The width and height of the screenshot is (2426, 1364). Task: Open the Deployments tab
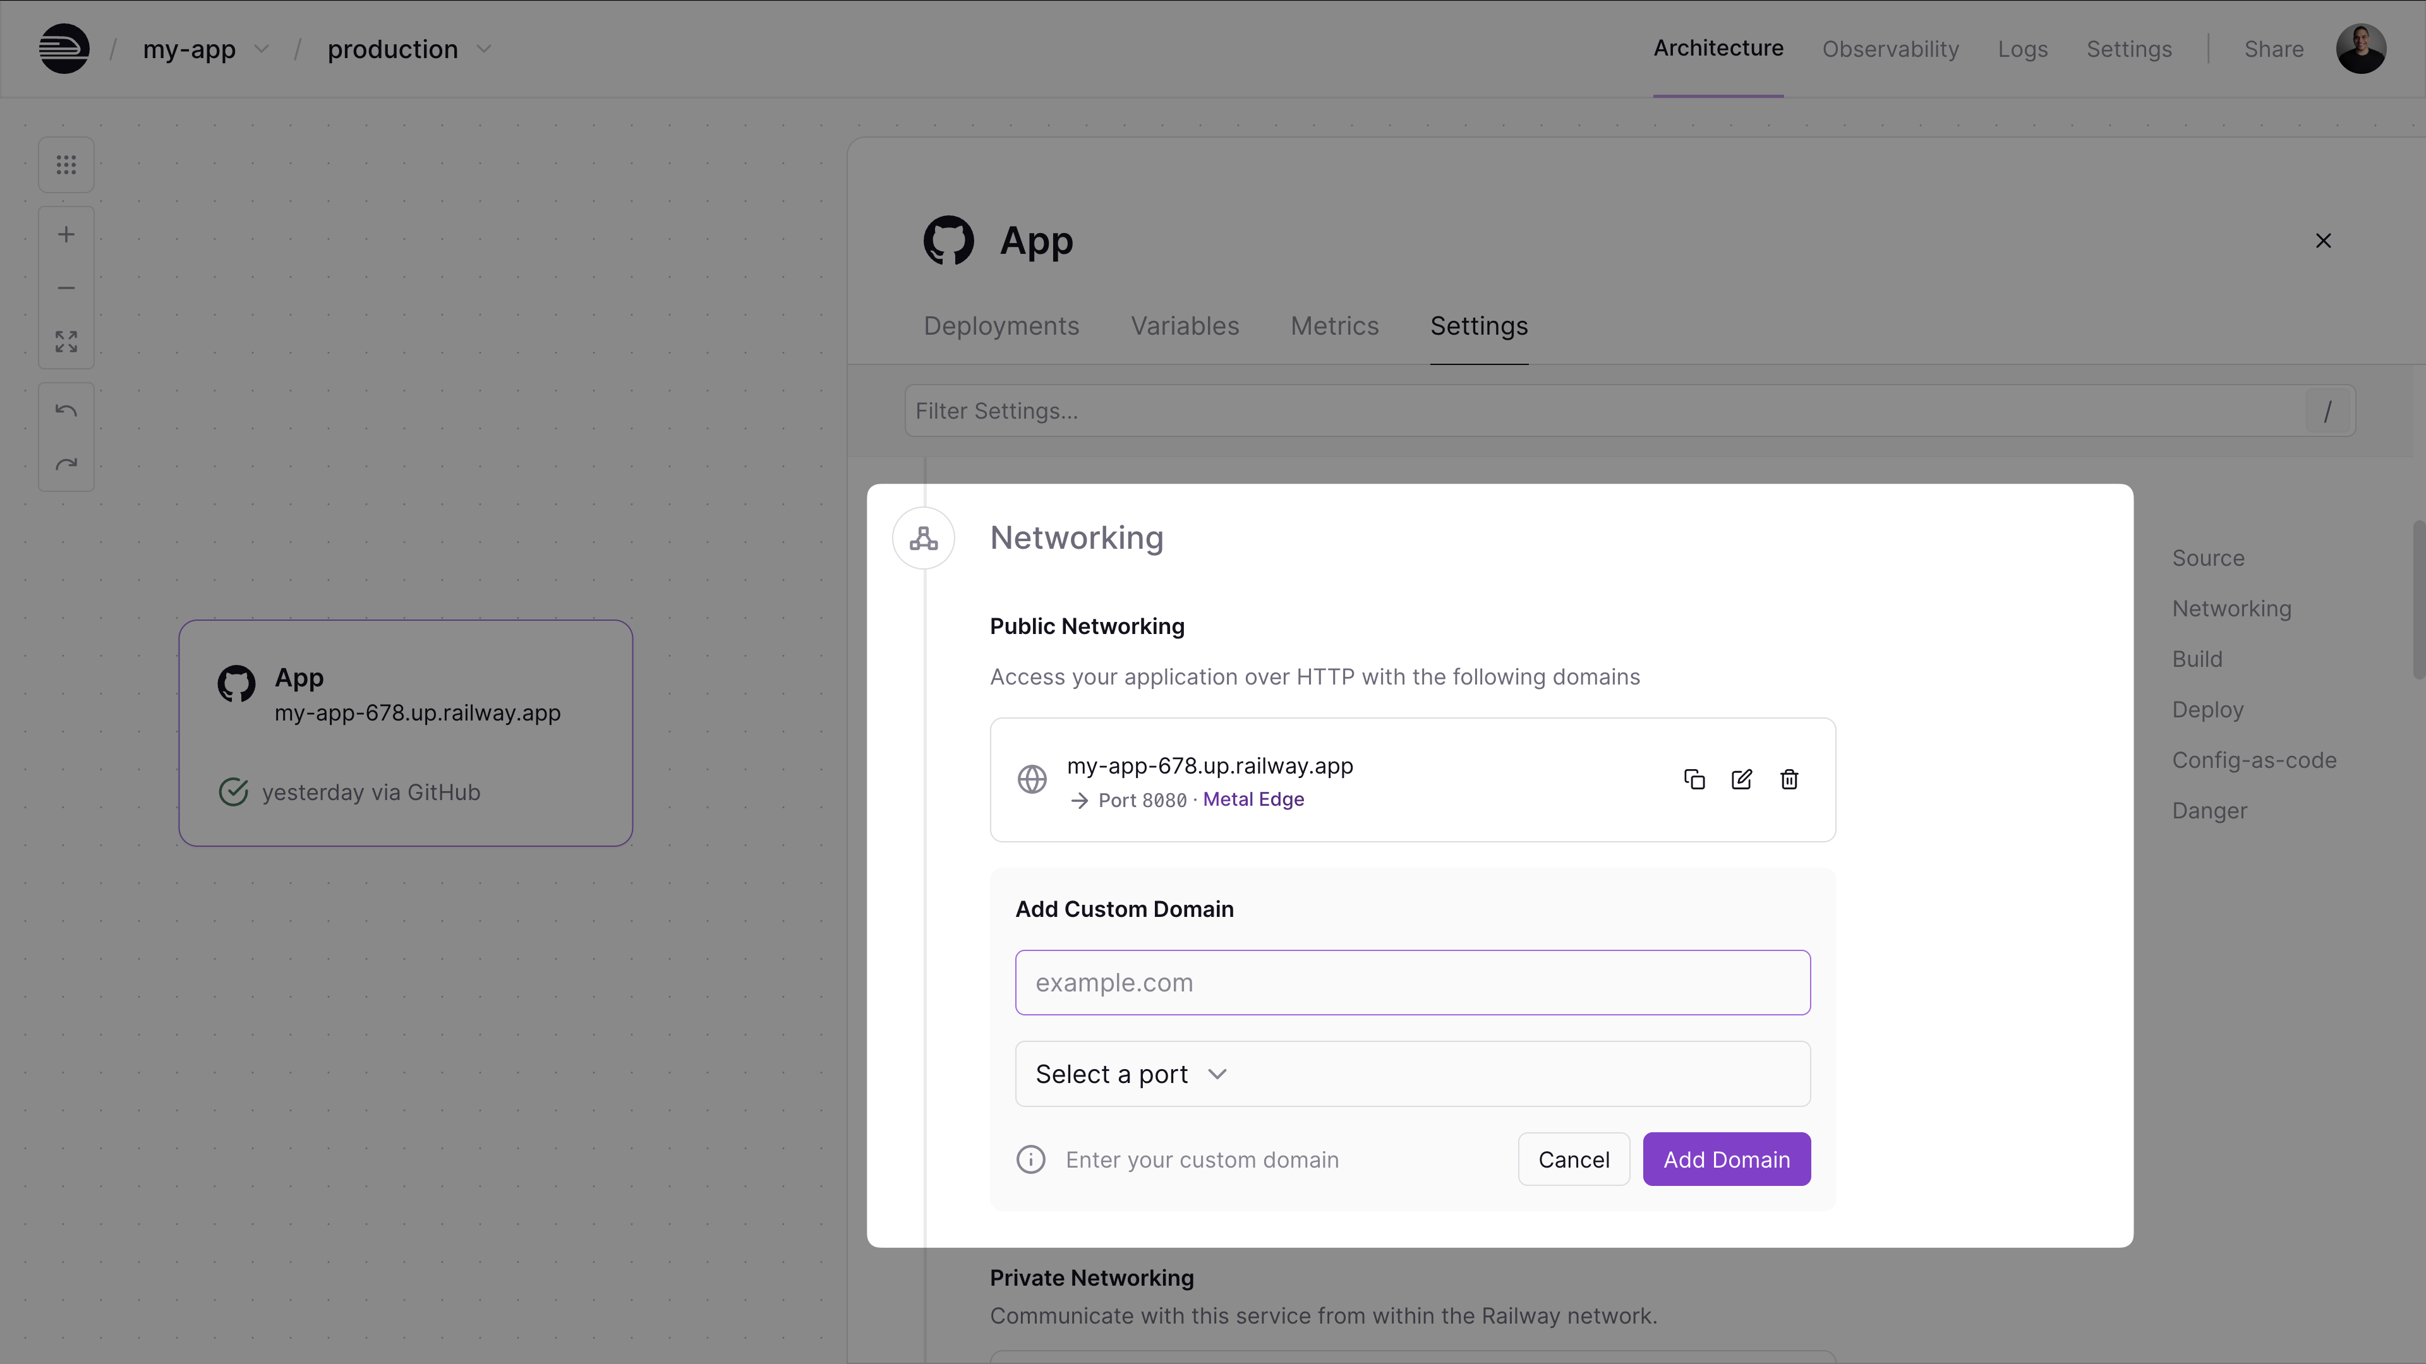pyautogui.click(x=1001, y=326)
